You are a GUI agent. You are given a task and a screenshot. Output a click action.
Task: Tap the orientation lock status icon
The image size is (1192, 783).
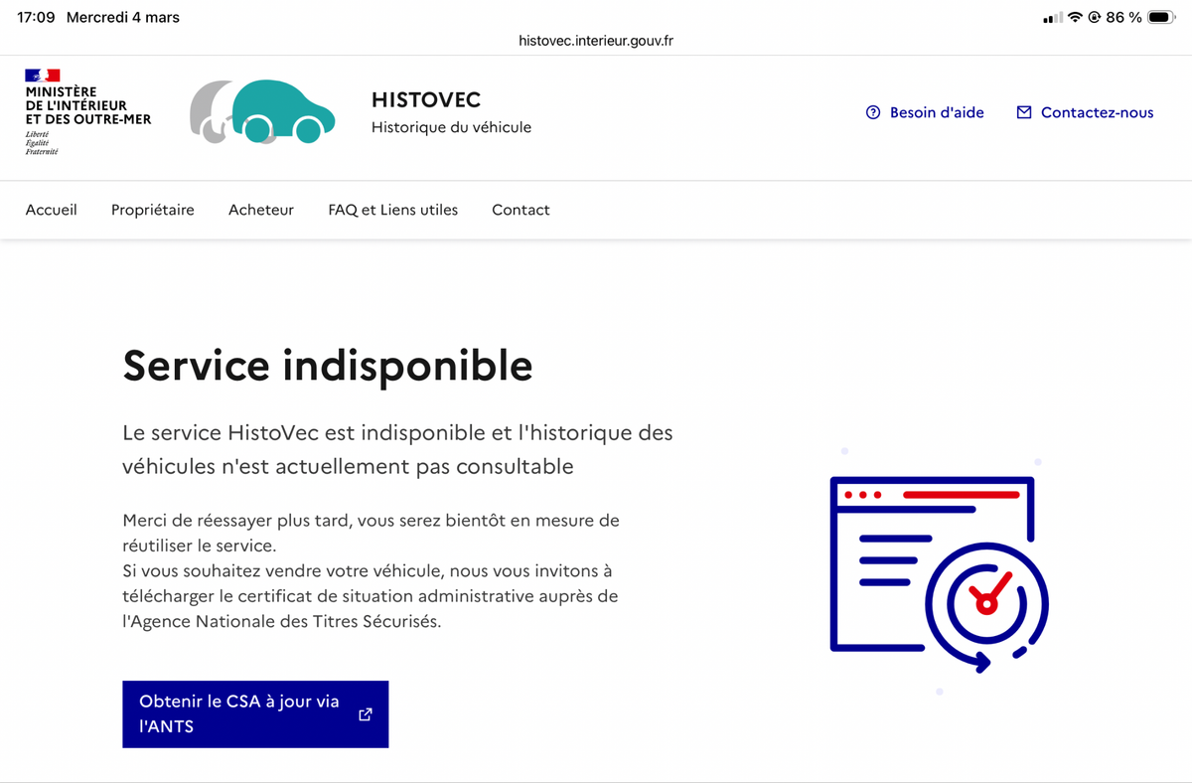[1095, 18]
